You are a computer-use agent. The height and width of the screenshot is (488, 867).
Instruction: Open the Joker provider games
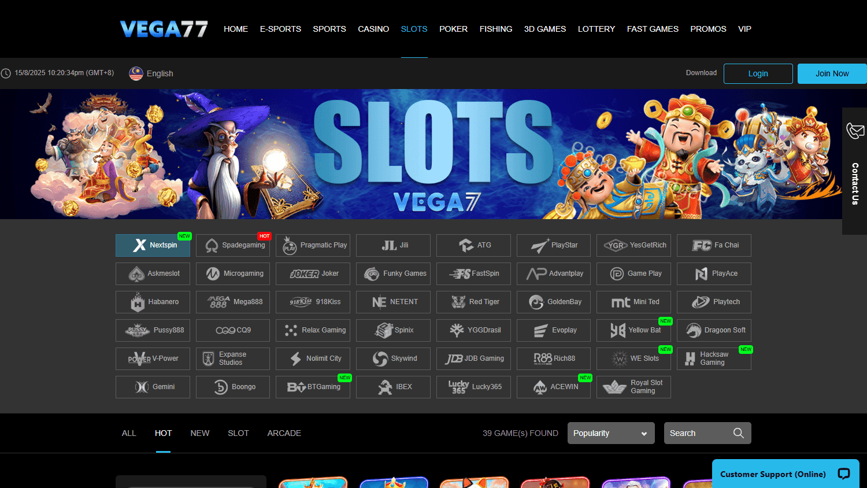tap(313, 273)
